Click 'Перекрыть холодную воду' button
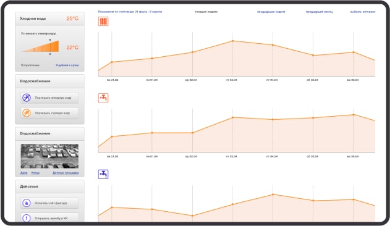Screen dimensions: 390x226 click(x=49, y=98)
